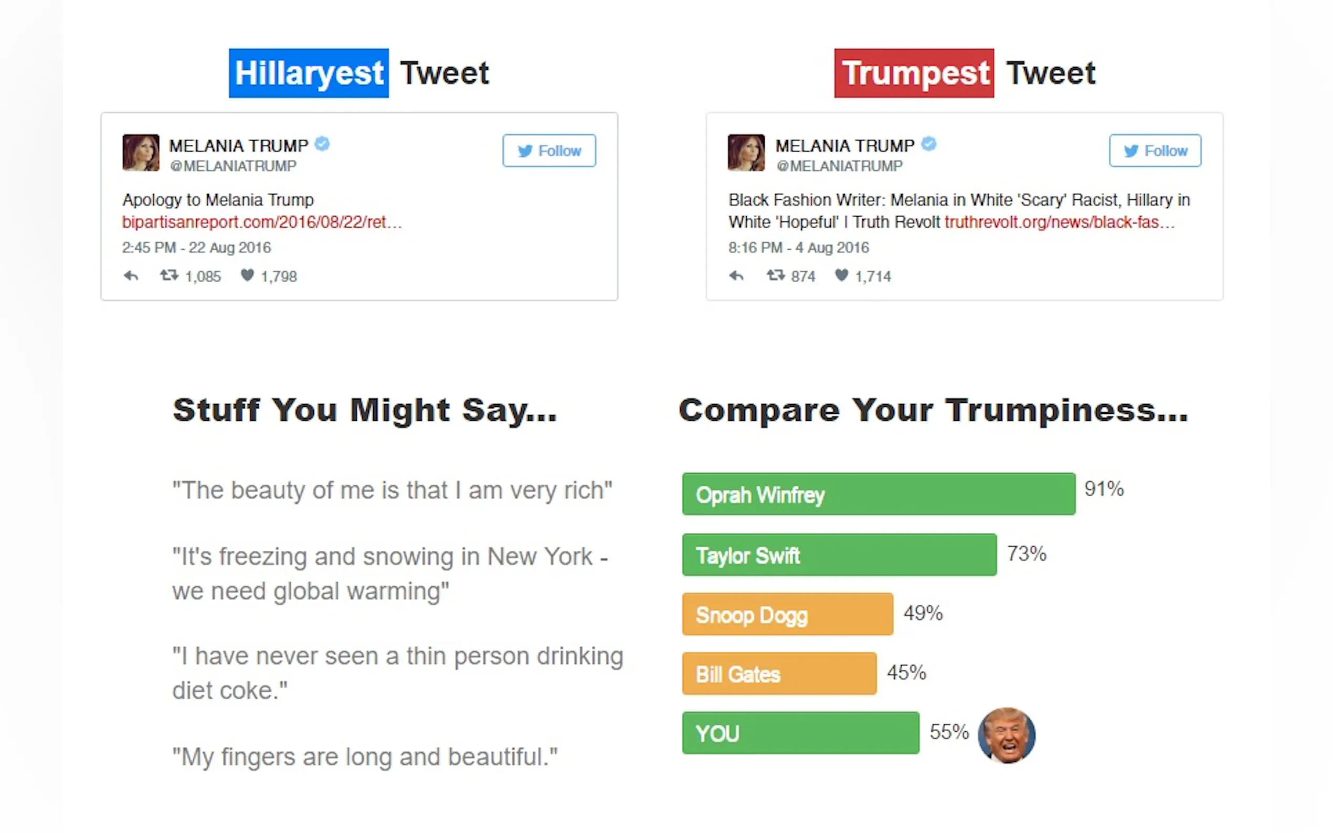Click the heart icon showing 1,714 likes
This screenshot has width=1333, height=833.
841,275
